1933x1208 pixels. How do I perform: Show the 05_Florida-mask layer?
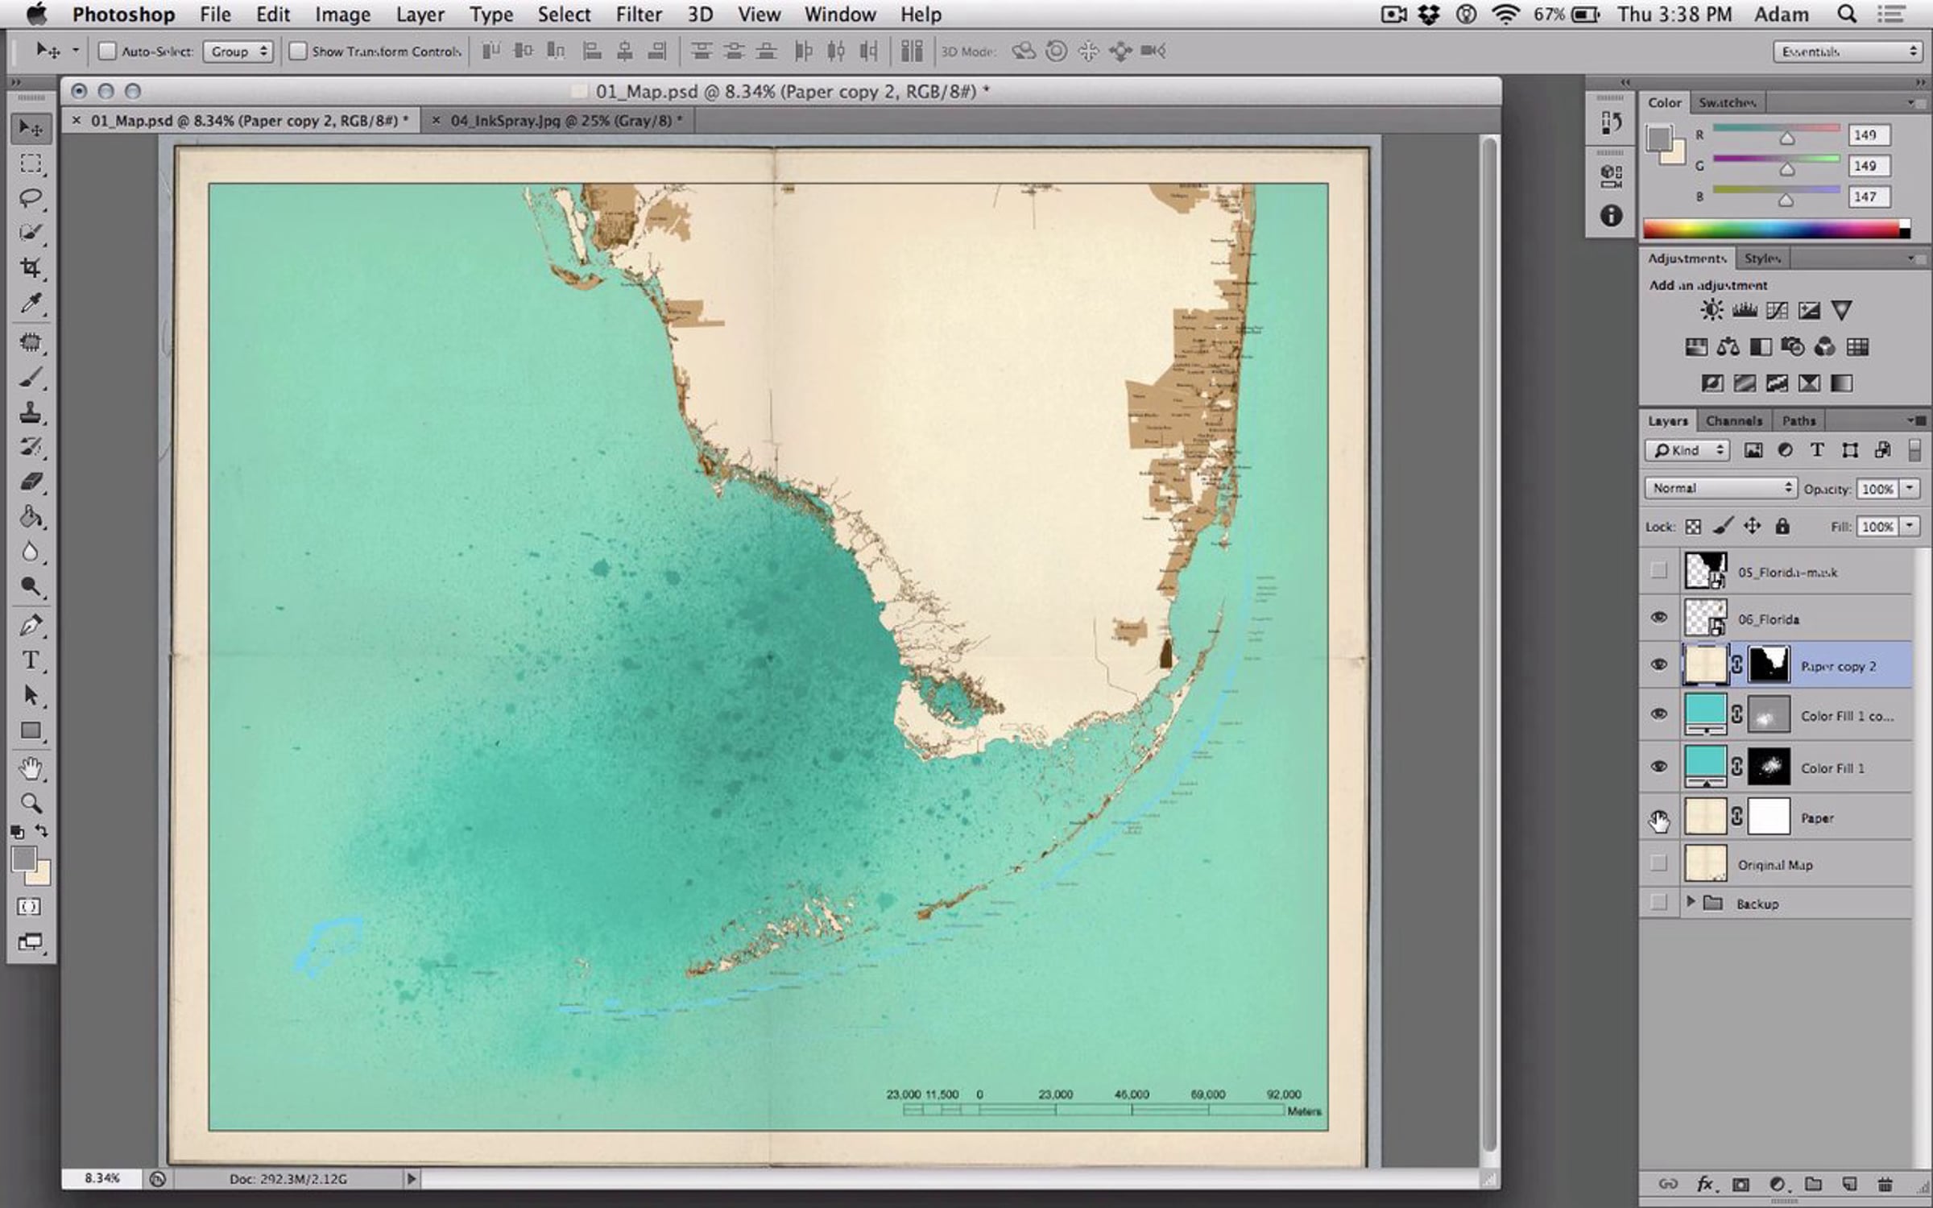(1658, 571)
